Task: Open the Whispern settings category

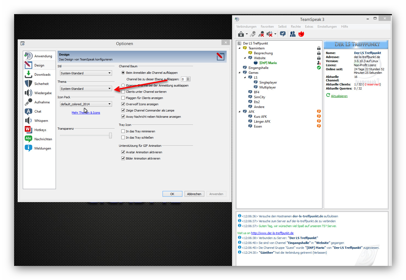Action: click(41, 121)
